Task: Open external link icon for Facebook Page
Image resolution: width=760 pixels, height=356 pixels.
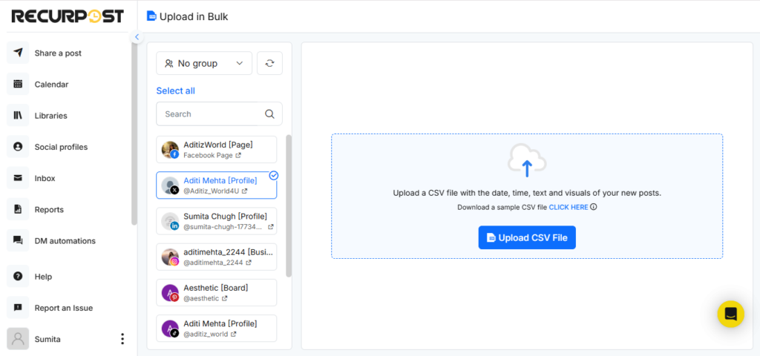Action: click(238, 156)
